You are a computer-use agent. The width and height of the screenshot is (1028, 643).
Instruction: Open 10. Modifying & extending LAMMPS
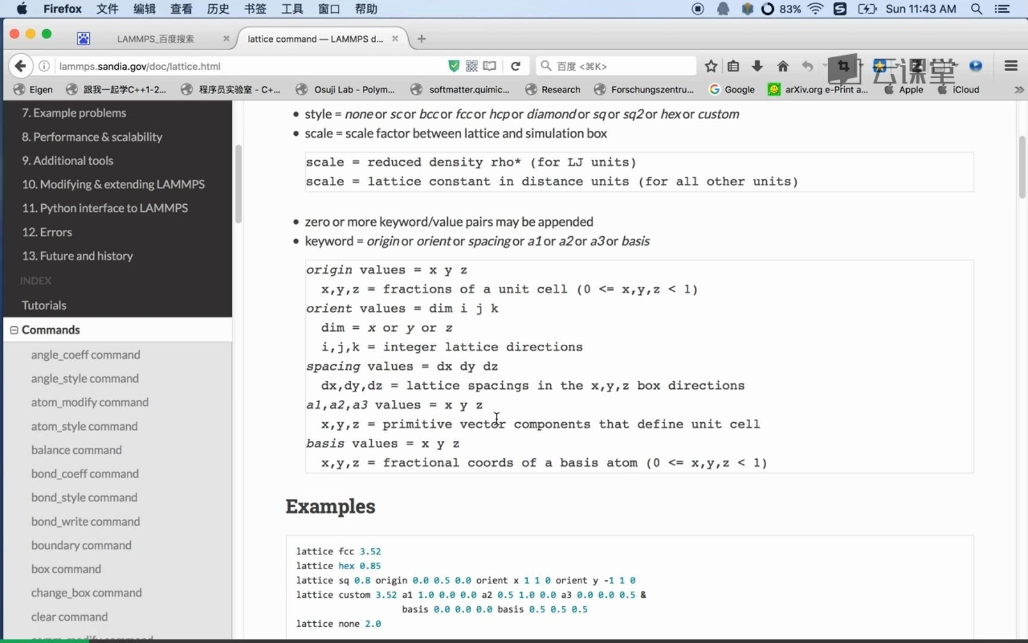point(113,185)
